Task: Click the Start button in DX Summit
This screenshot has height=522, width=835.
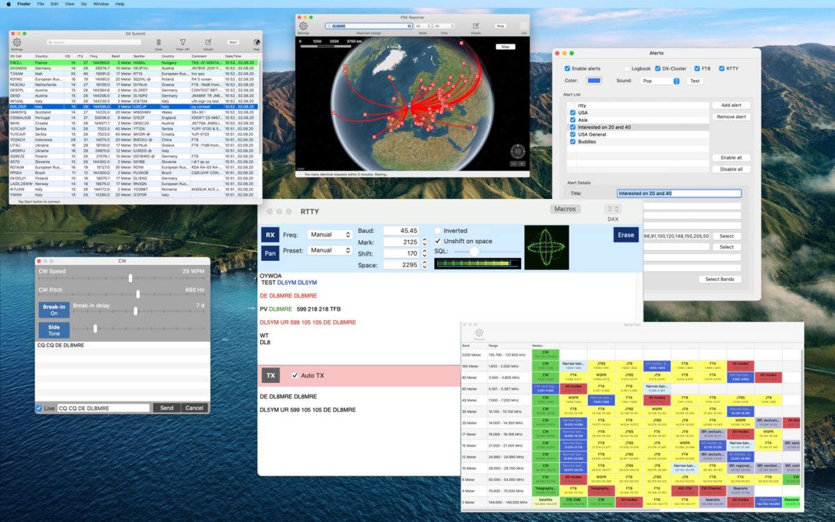Action: 233,40
